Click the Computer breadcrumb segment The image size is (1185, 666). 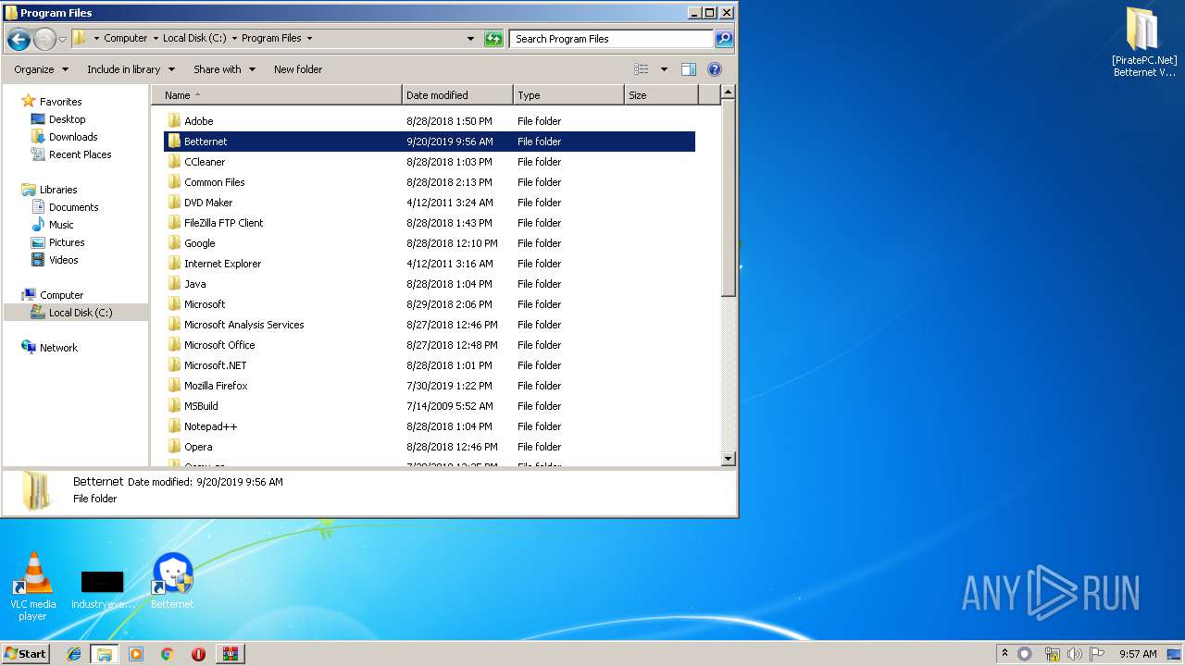pos(126,39)
